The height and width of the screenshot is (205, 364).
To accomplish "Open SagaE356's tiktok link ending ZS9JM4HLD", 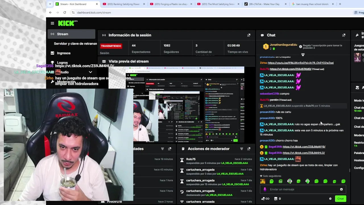I will pyautogui.click(x=304, y=153).
